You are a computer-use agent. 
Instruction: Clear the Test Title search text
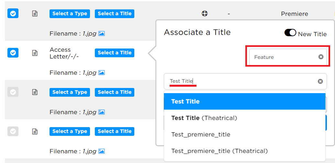point(320,81)
